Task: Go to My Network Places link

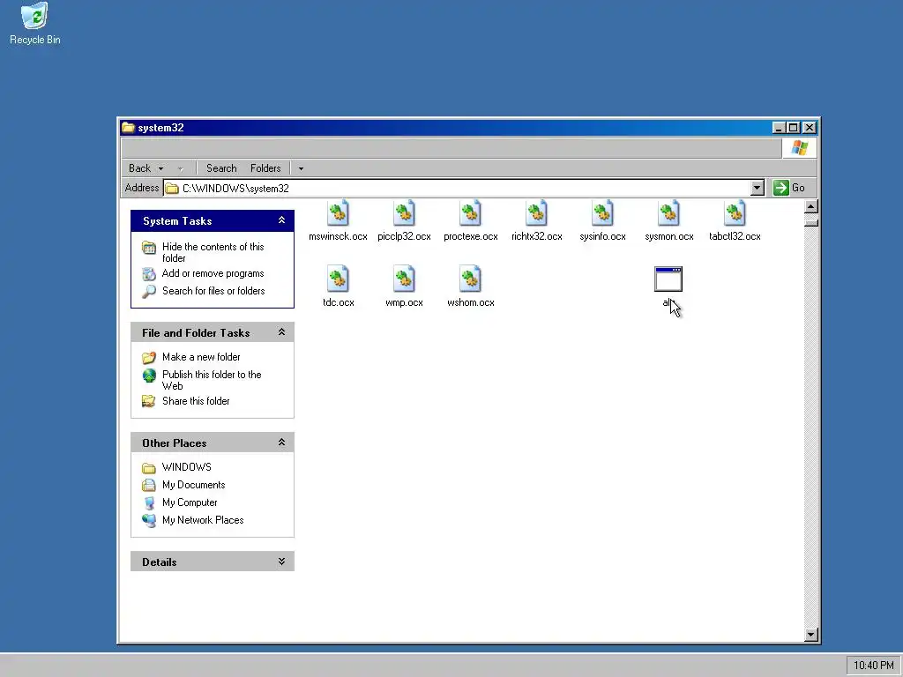Action: tap(203, 520)
